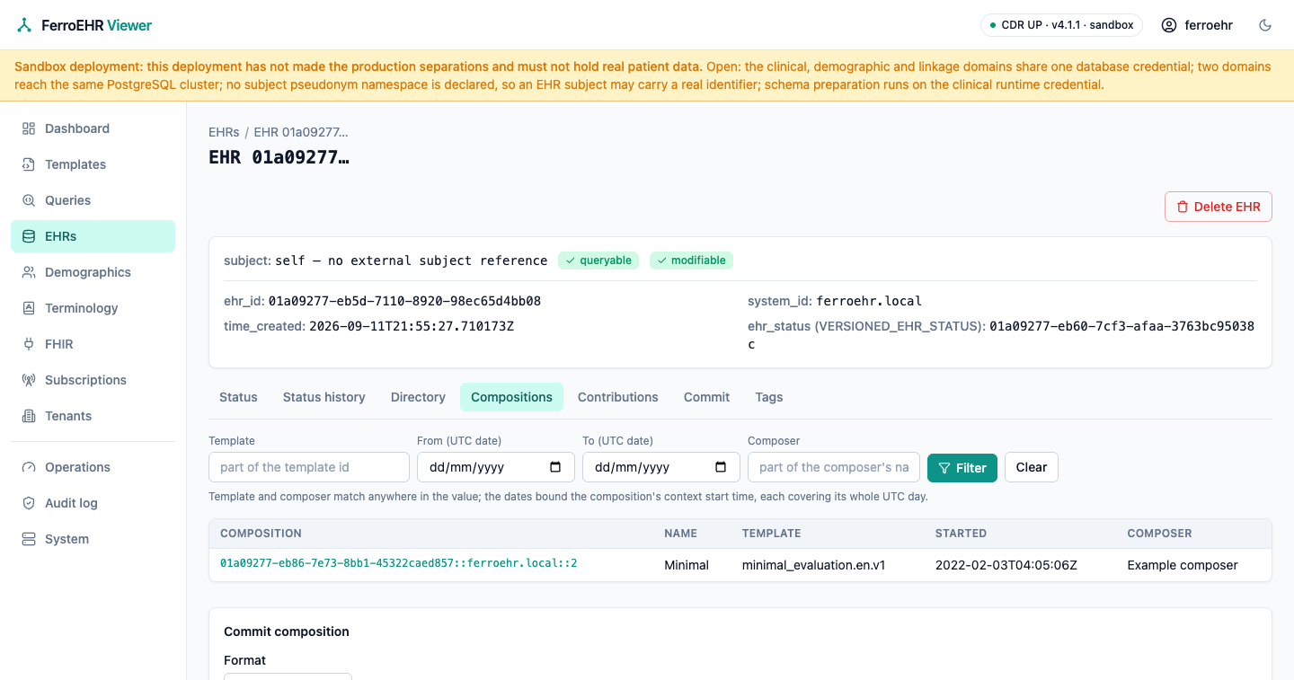Open Terminology in the sidebar
Screen dimensions: 1294x680
pyautogui.click(x=93, y=308)
